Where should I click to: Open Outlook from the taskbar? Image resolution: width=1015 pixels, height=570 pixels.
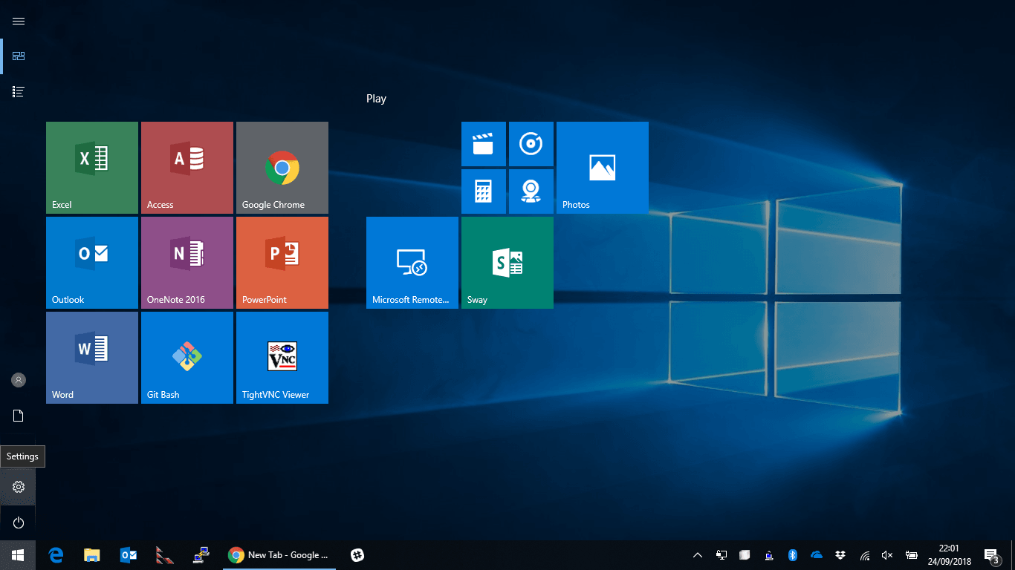coord(129,555)
